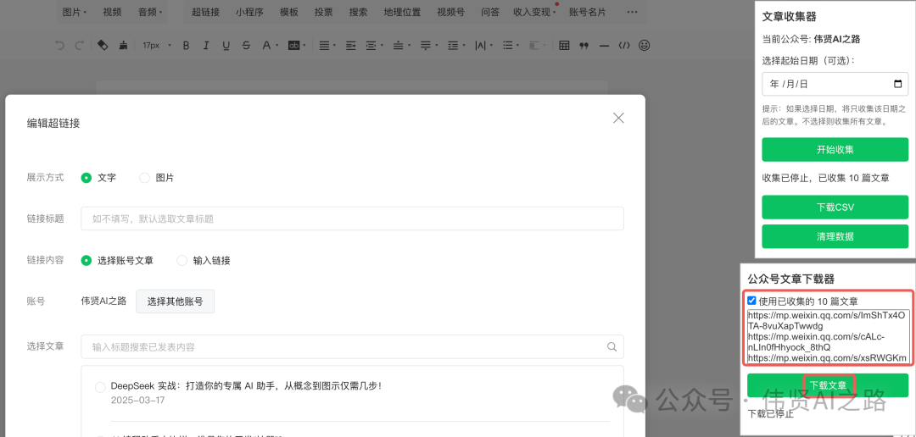Click the clear formatting eraser icon
The width and height of the screenshot is (916, 437).
pos(103,45)
